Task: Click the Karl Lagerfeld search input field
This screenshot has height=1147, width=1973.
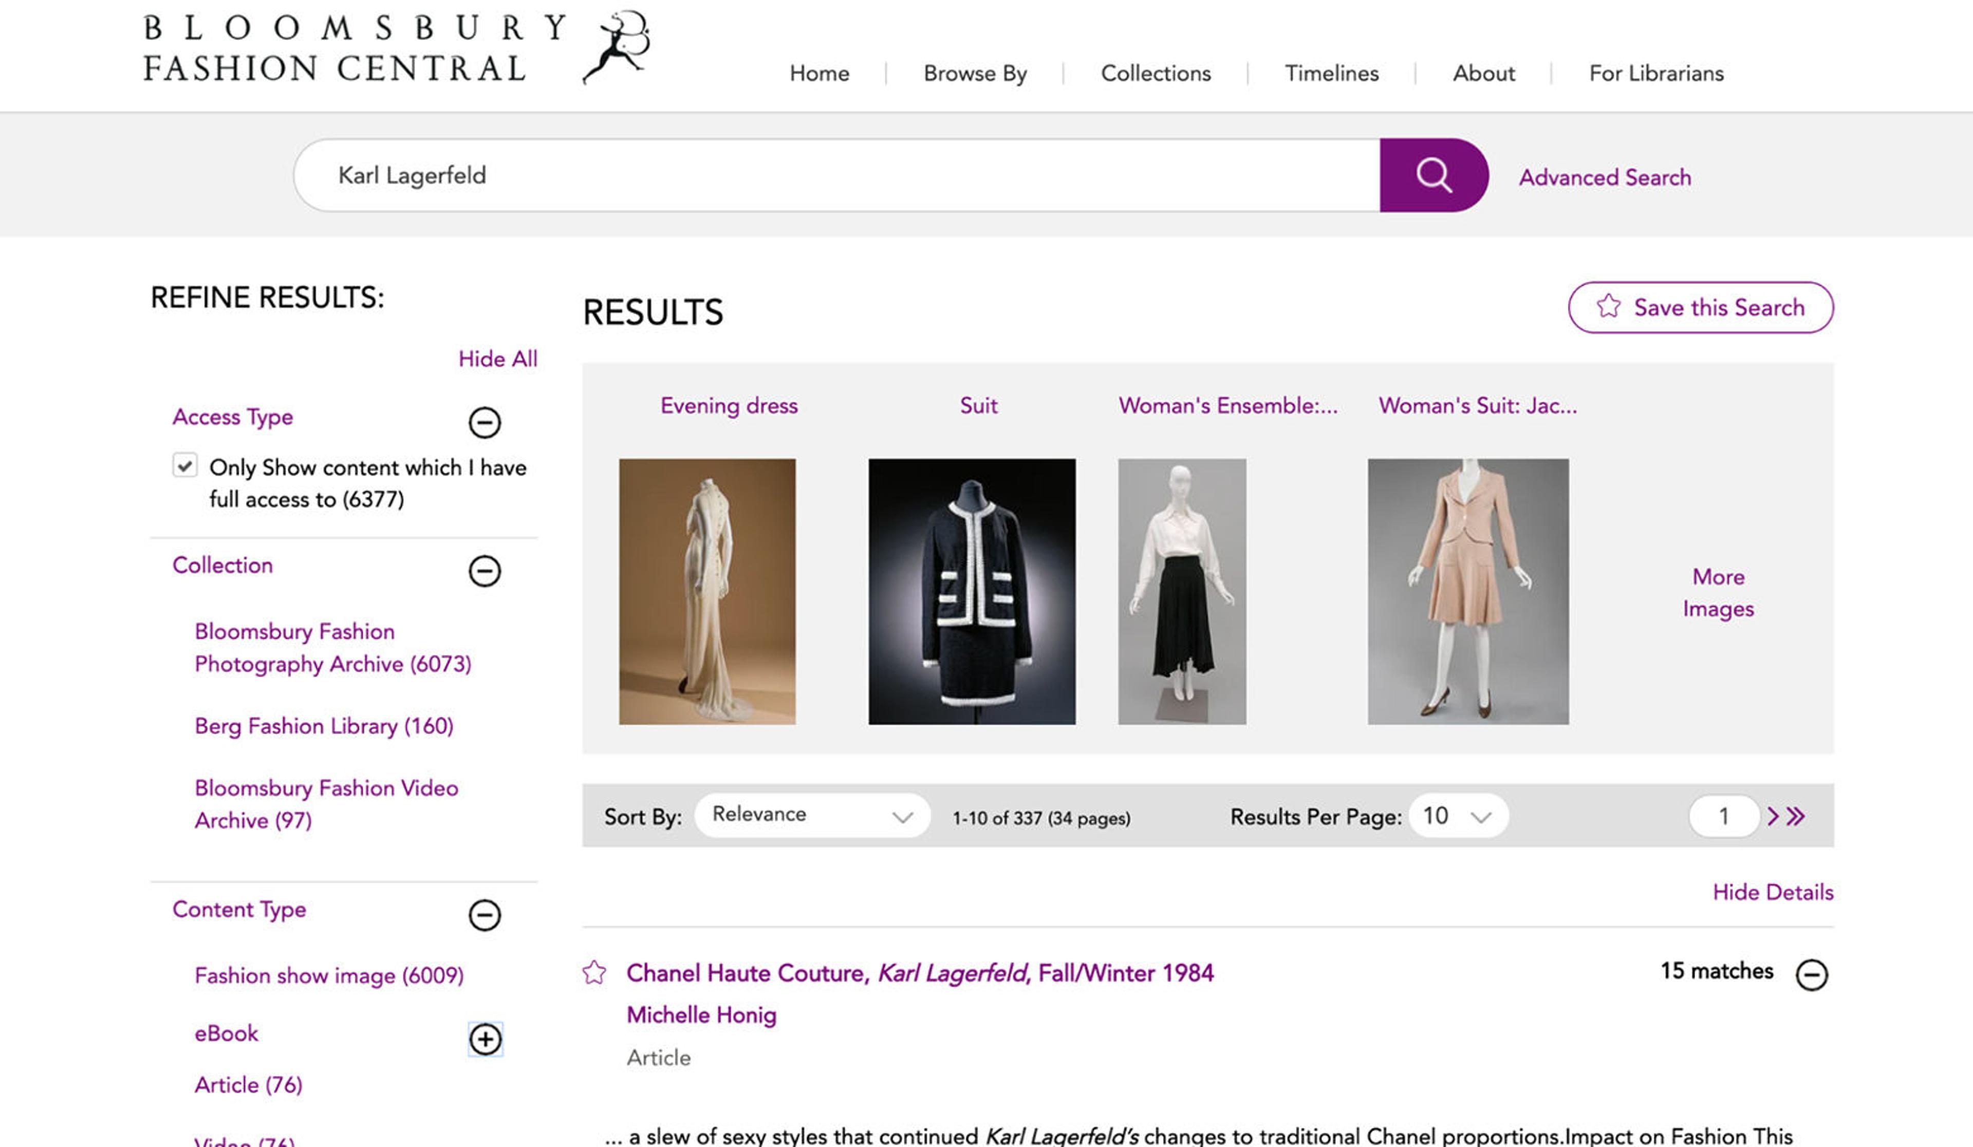Action: tap(836, 175)
